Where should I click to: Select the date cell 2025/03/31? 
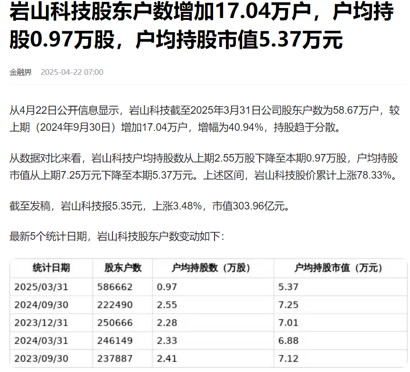[41, 287]
